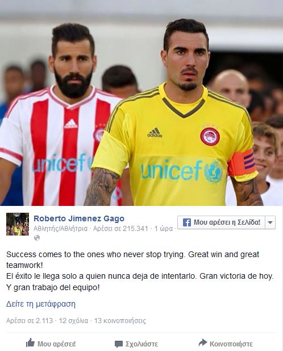Click the Αθλητής/Αθλήτρια category label
Screen dimensions: 283x351
tap(61, 229)
